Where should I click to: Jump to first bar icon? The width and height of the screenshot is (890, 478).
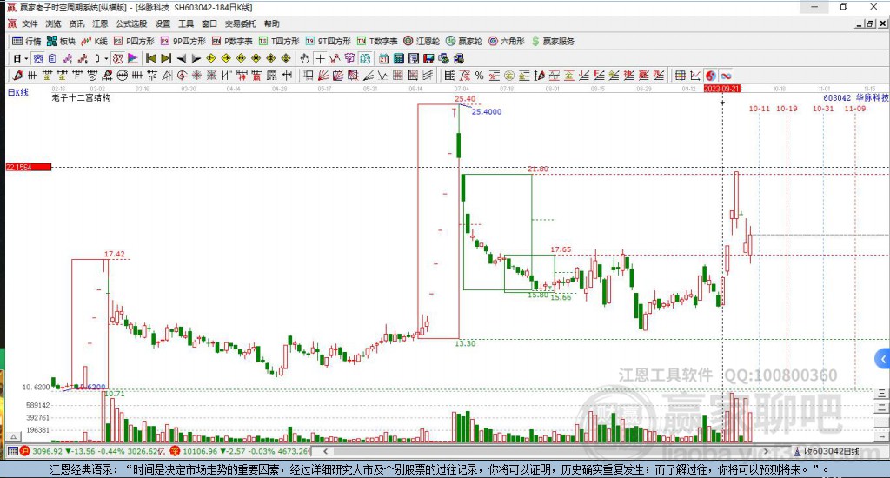(x=151, y=58)
